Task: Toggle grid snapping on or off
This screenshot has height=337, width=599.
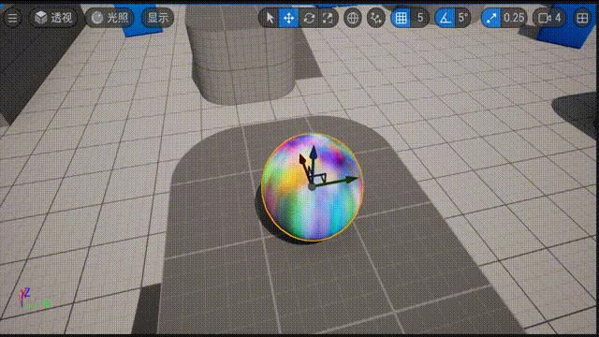Action: [401, 18]
